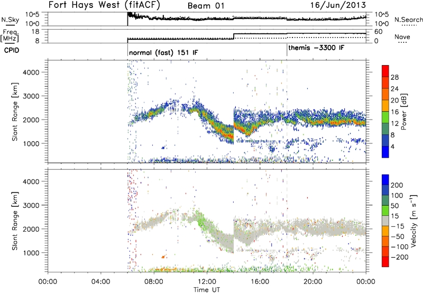Click the "18" frequency axis label
The image size is (423, 293).
click(35, 32)
